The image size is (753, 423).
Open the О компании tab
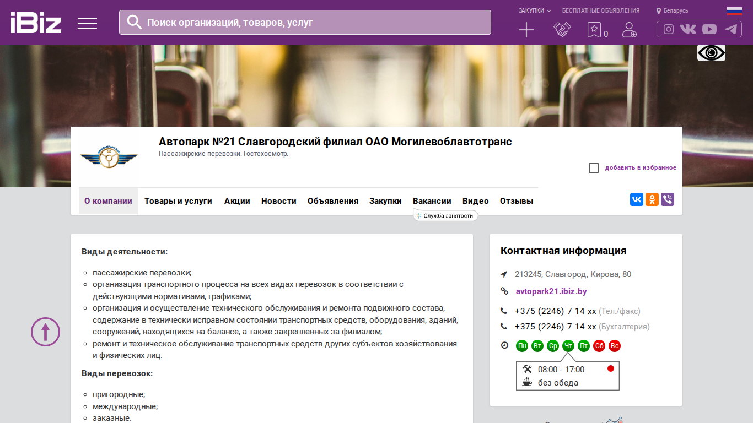(108, 201)
